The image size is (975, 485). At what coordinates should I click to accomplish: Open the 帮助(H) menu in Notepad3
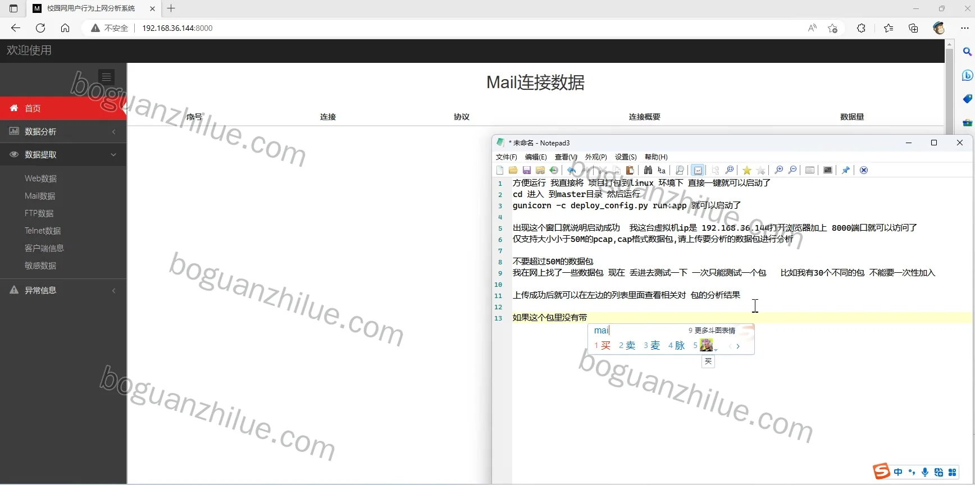(x=656, y=157)
